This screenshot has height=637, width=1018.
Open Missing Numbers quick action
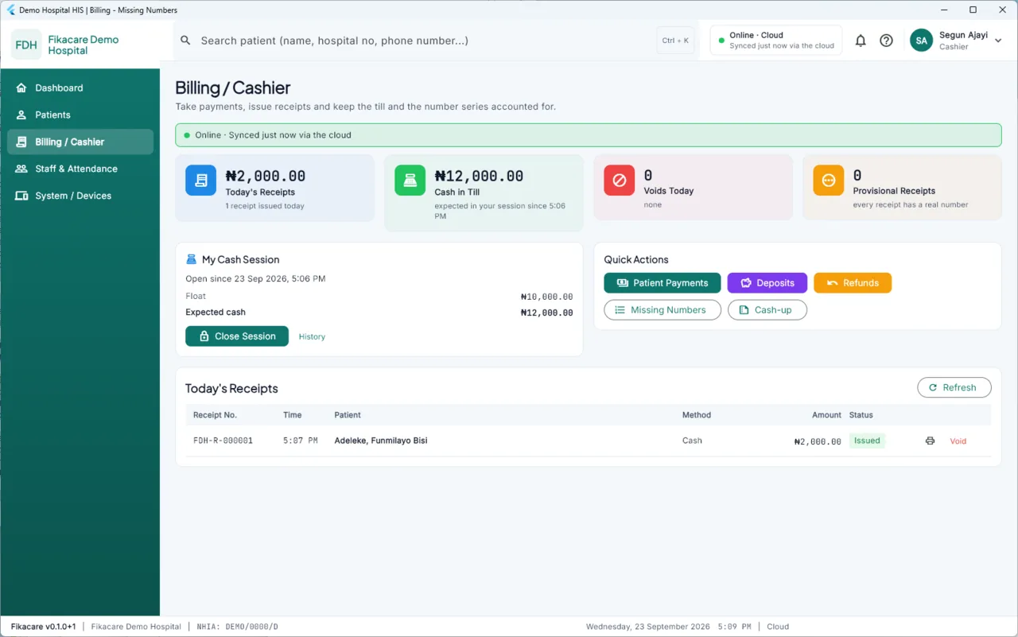[x=662, y=310]
